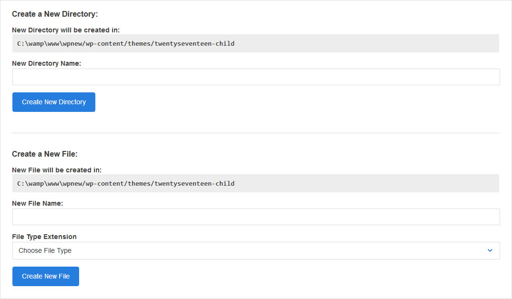Click the chevron arrow on File Type select
This screenshot has width=512, height=299.
[x=490, y=250]
